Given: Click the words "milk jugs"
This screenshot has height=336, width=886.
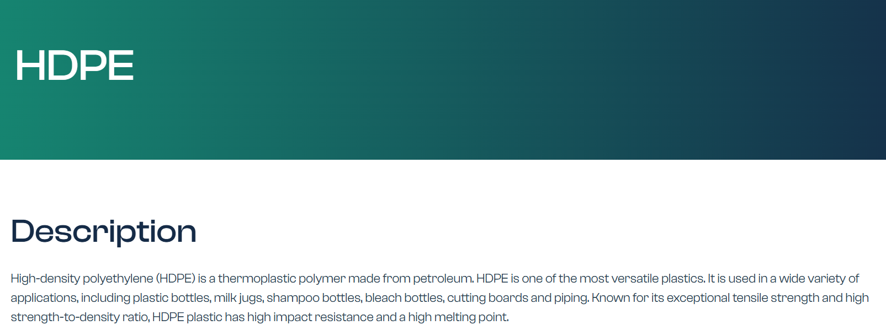Looking at the screenshot, I should tap(238, 298).
